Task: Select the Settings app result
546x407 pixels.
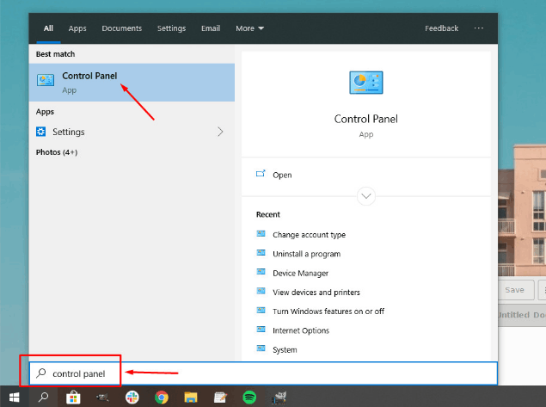Action: coord(132,132)
